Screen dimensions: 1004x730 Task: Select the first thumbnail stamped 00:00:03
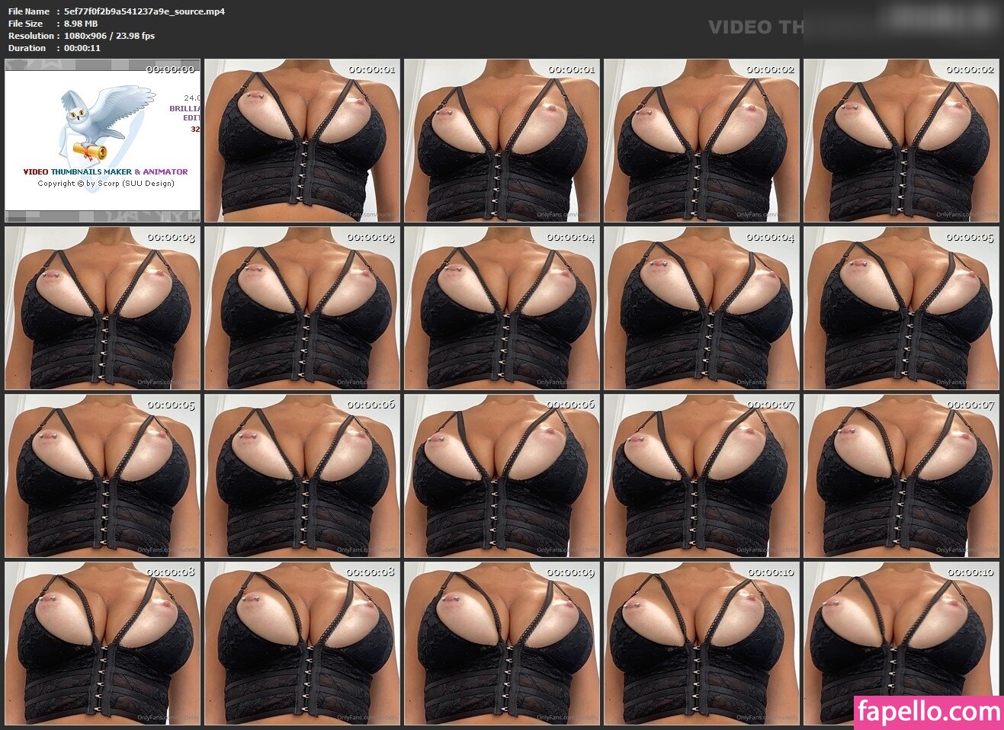[x=103, y=309]
